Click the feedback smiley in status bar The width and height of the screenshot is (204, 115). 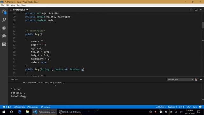coord(200,107)
